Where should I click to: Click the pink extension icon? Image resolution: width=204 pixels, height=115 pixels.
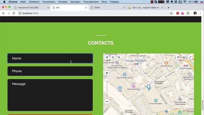183,13
